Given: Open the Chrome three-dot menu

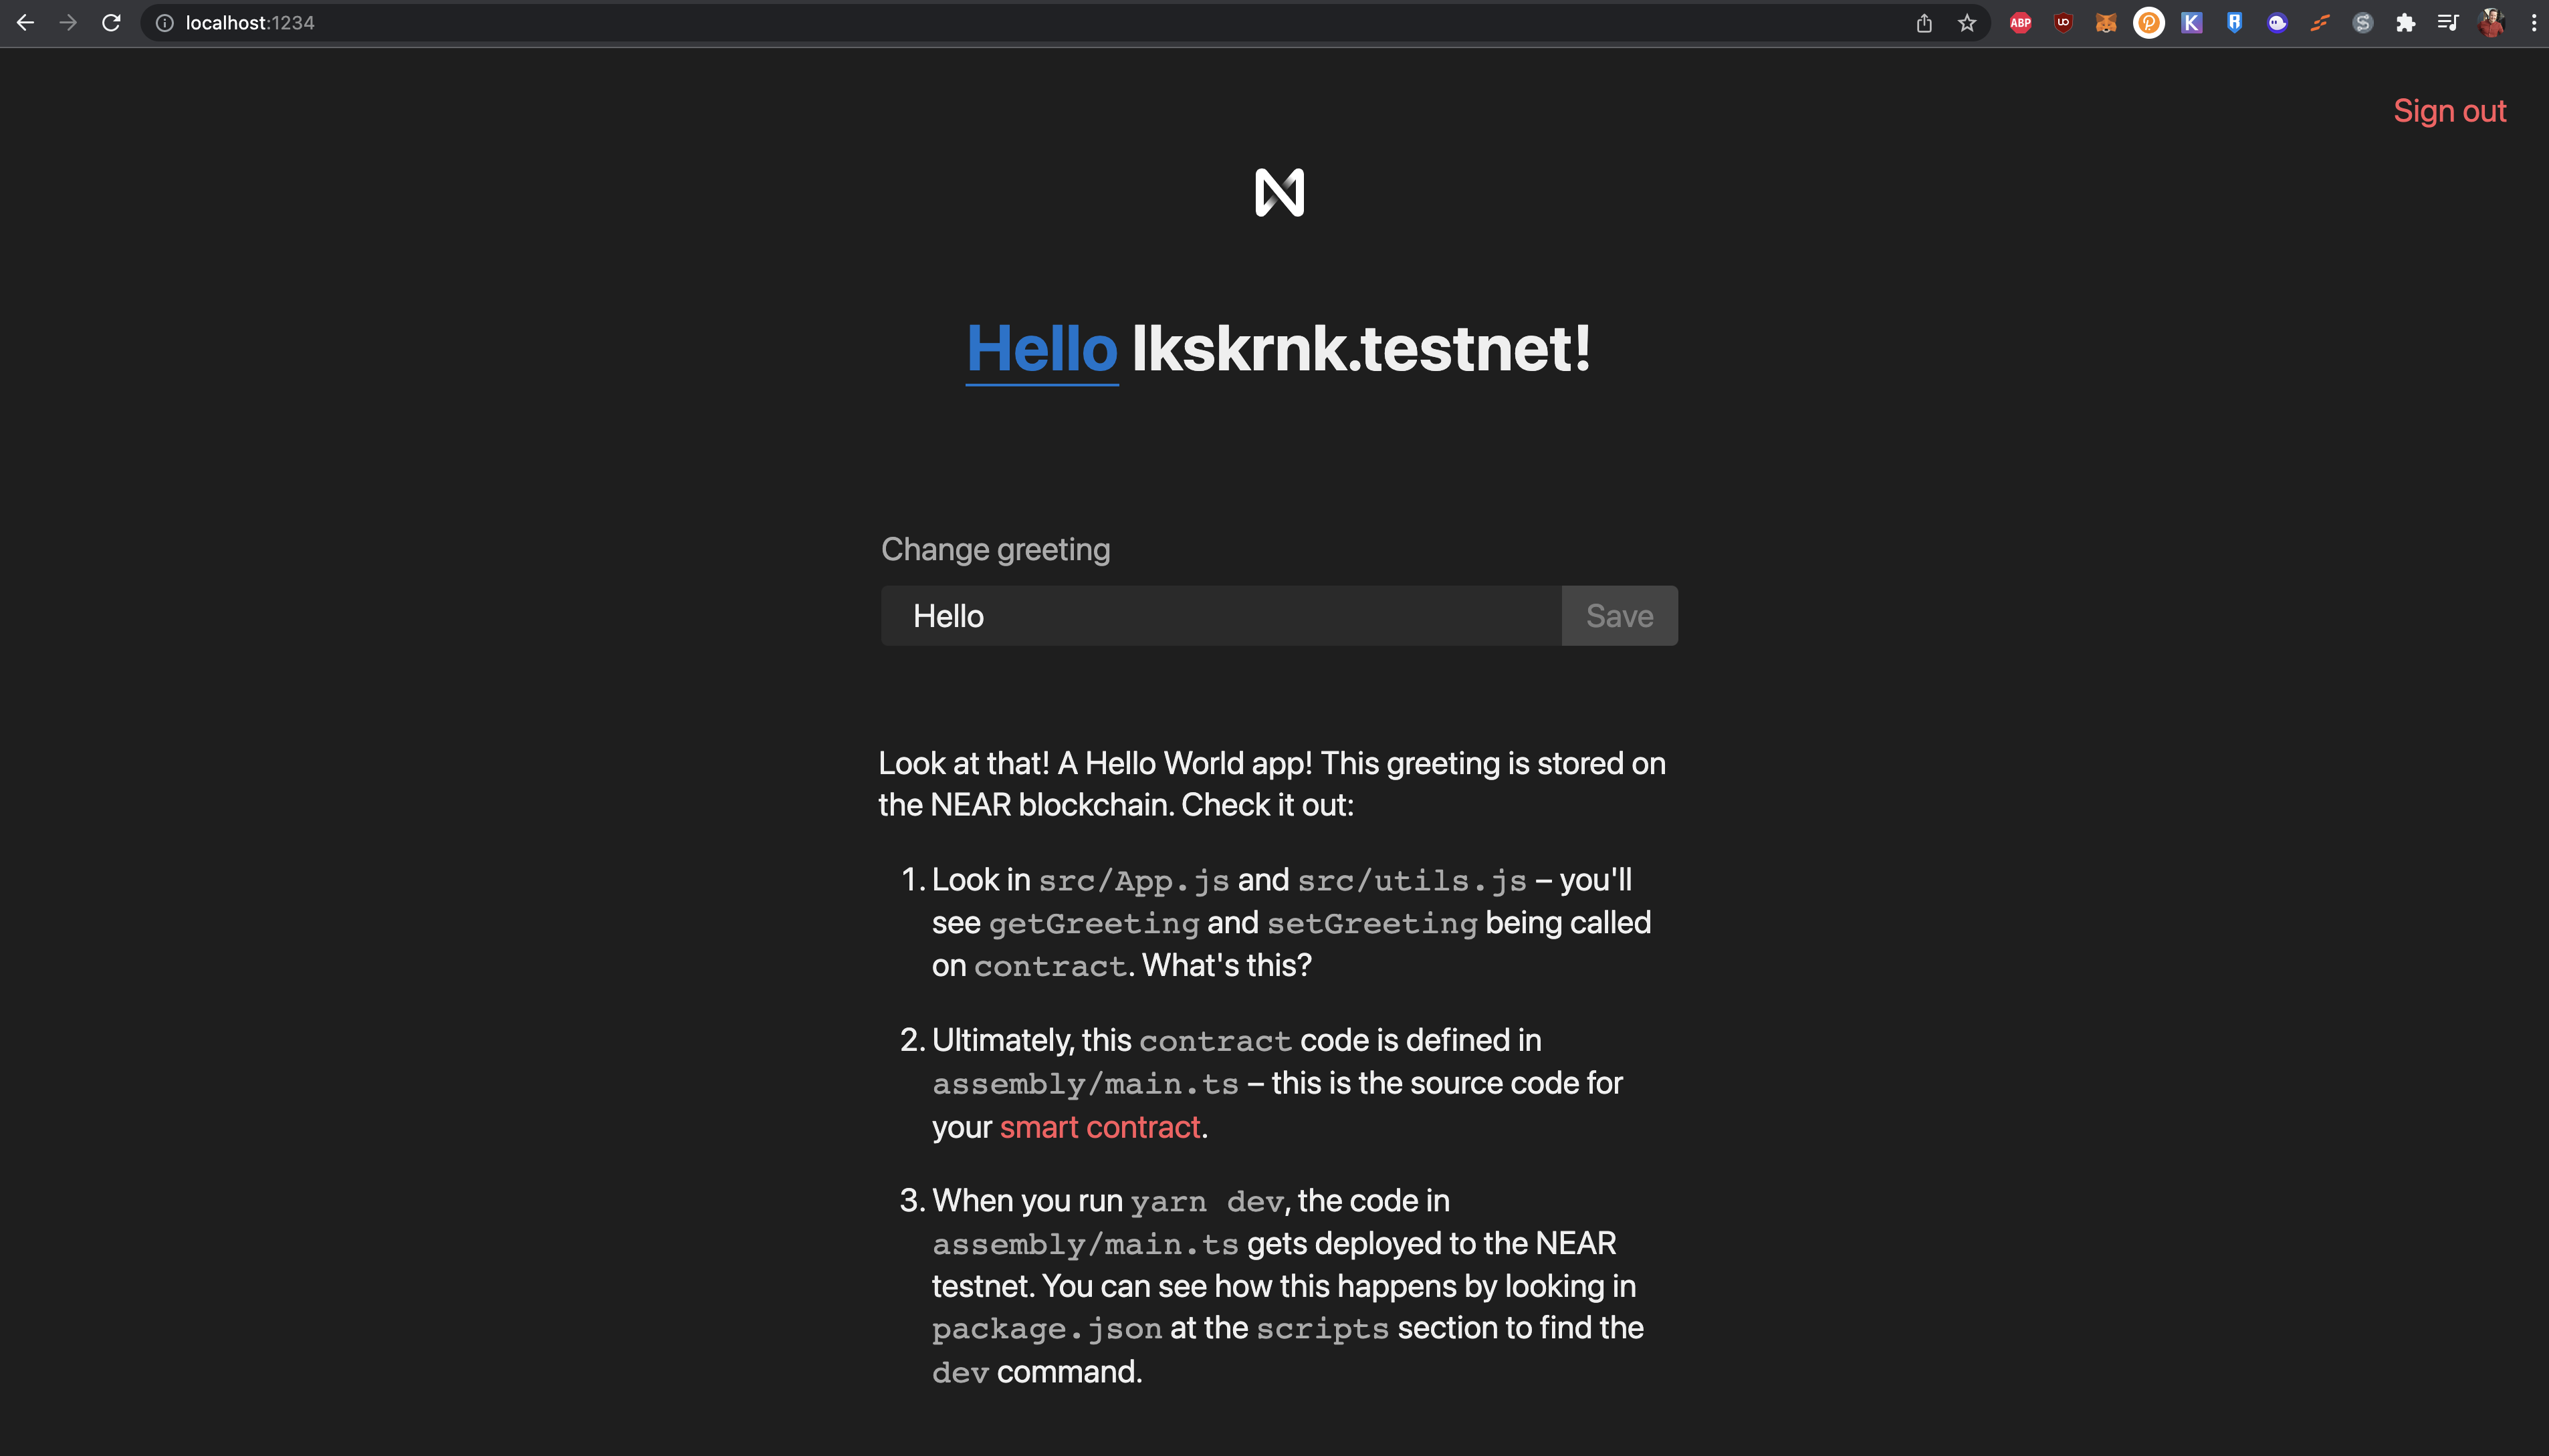Looking at the screenshot, I should (x=2535, y=22).
